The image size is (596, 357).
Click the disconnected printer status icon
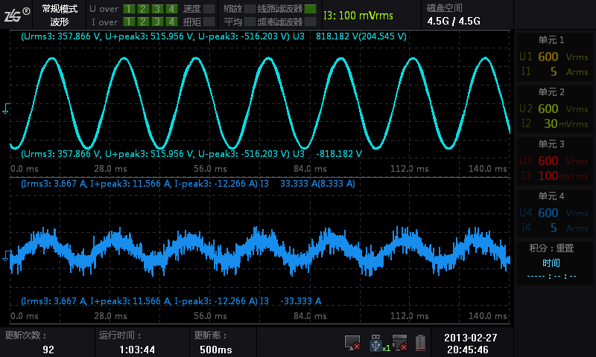click(x=400, y=343)
